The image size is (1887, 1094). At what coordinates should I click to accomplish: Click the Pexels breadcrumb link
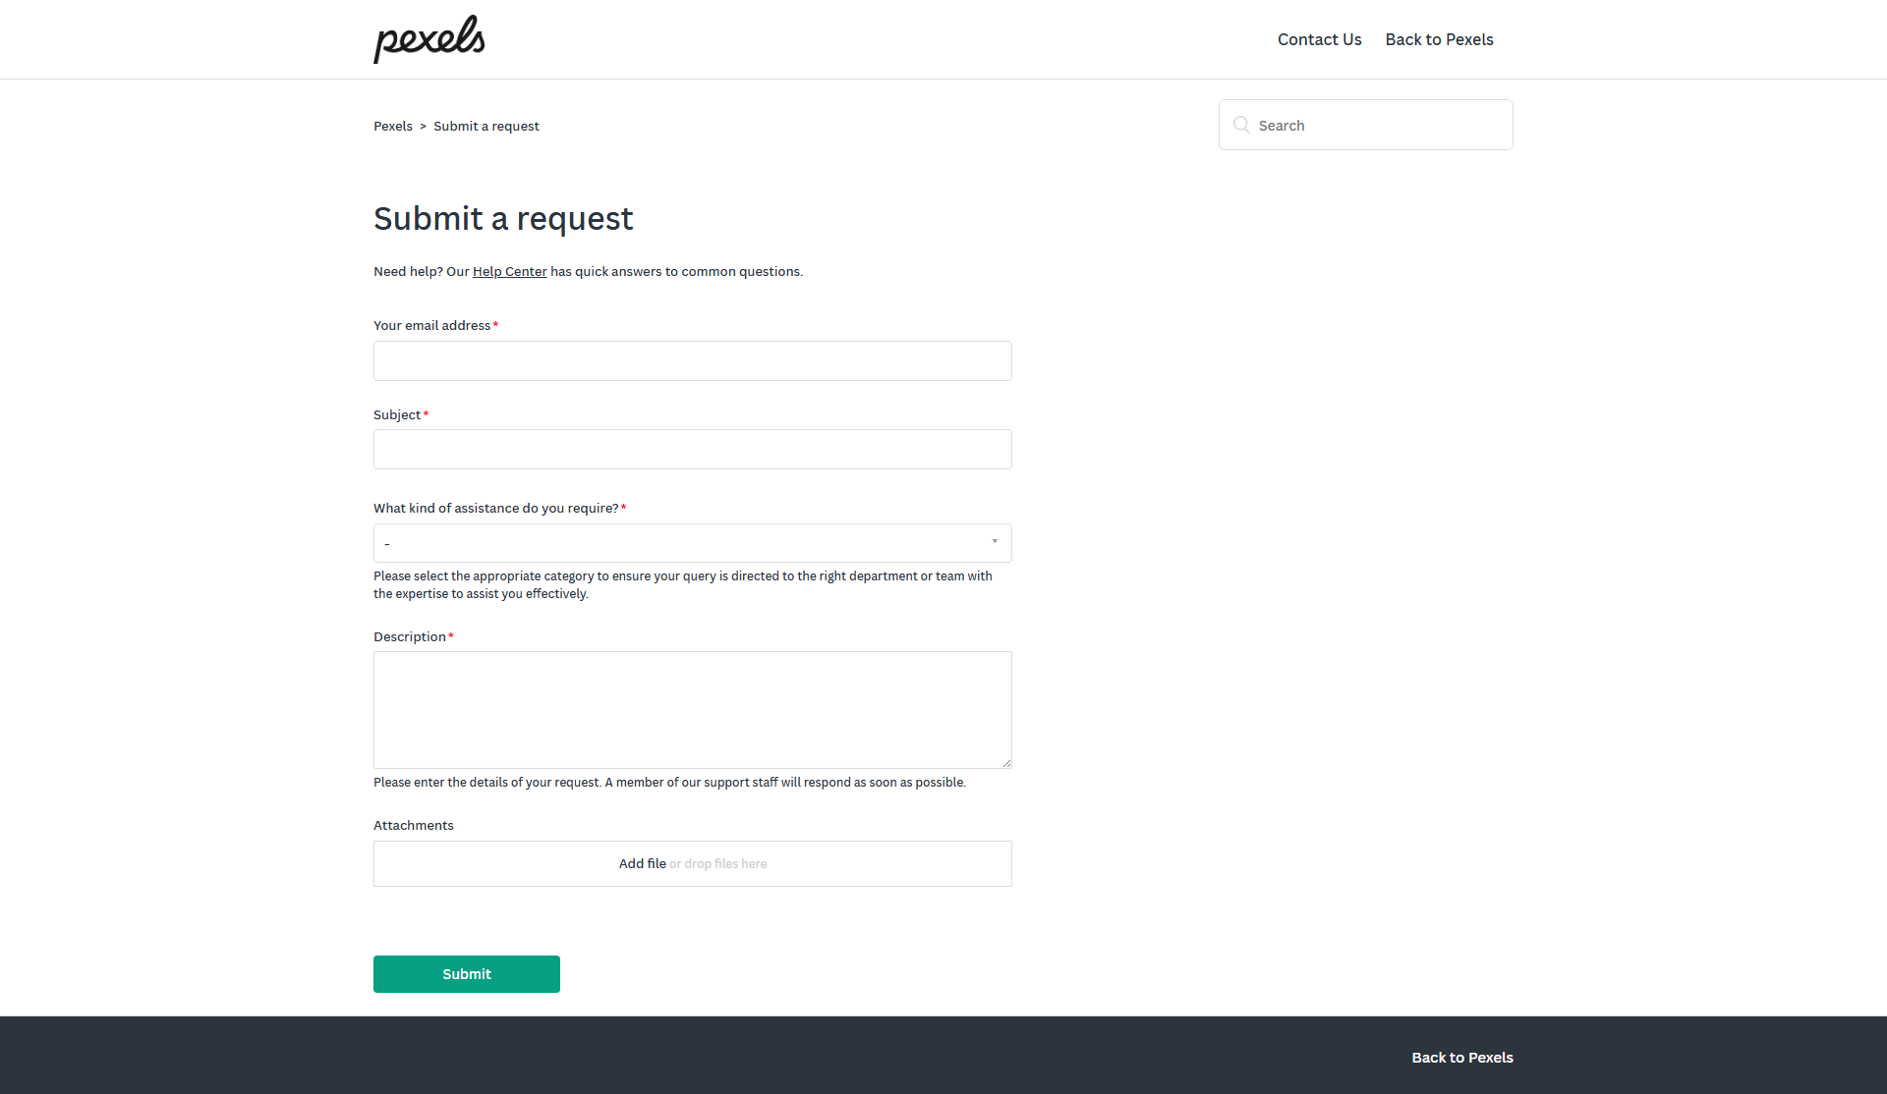click(393, 126)
